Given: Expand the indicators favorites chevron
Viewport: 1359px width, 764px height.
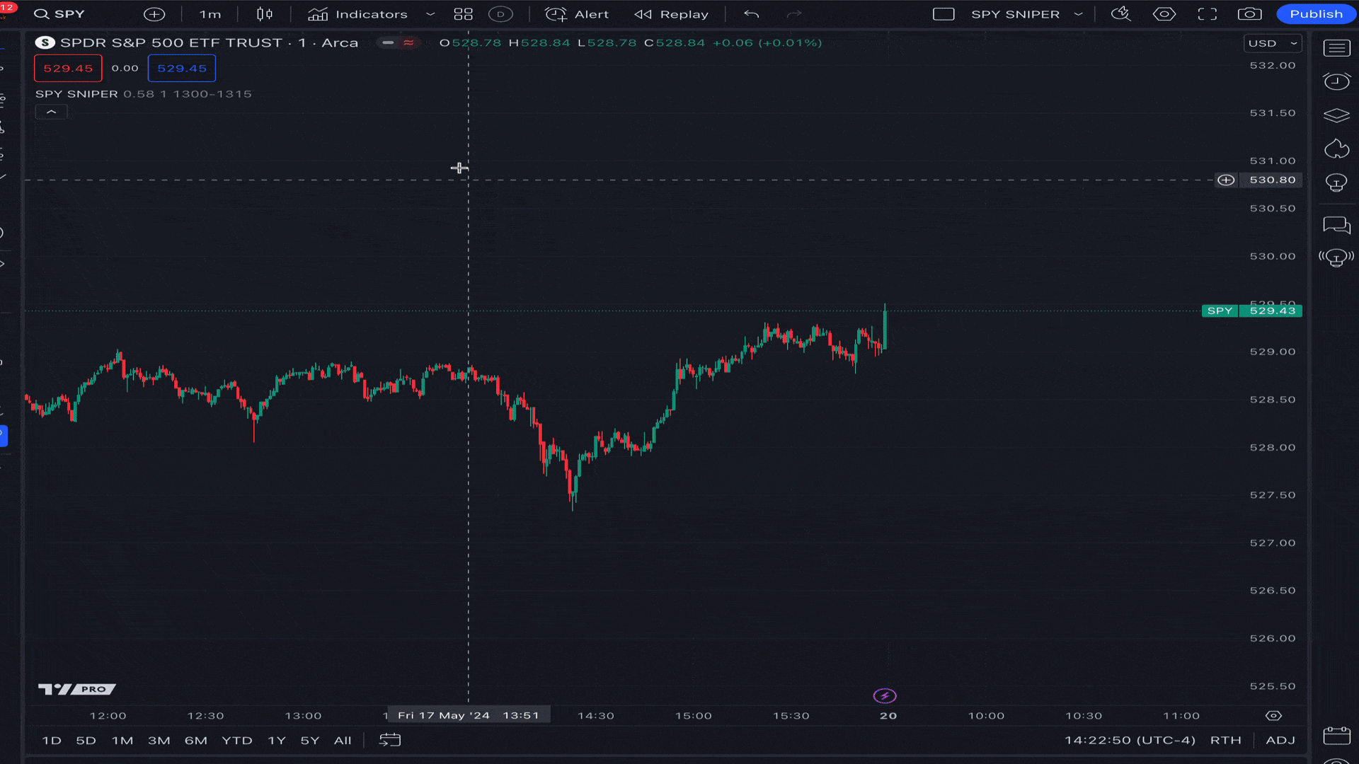Looking at the screenshot, I should pyautogui.click(x=430, y=14).
